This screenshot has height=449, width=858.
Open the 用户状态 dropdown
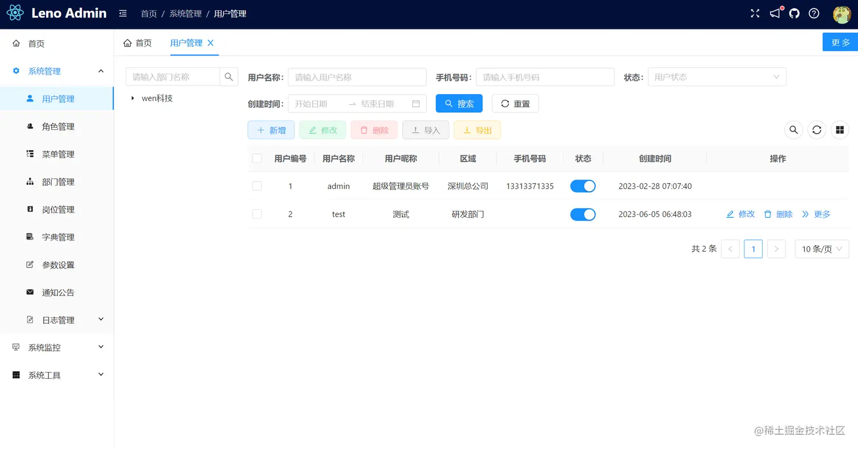click(717, 77)
